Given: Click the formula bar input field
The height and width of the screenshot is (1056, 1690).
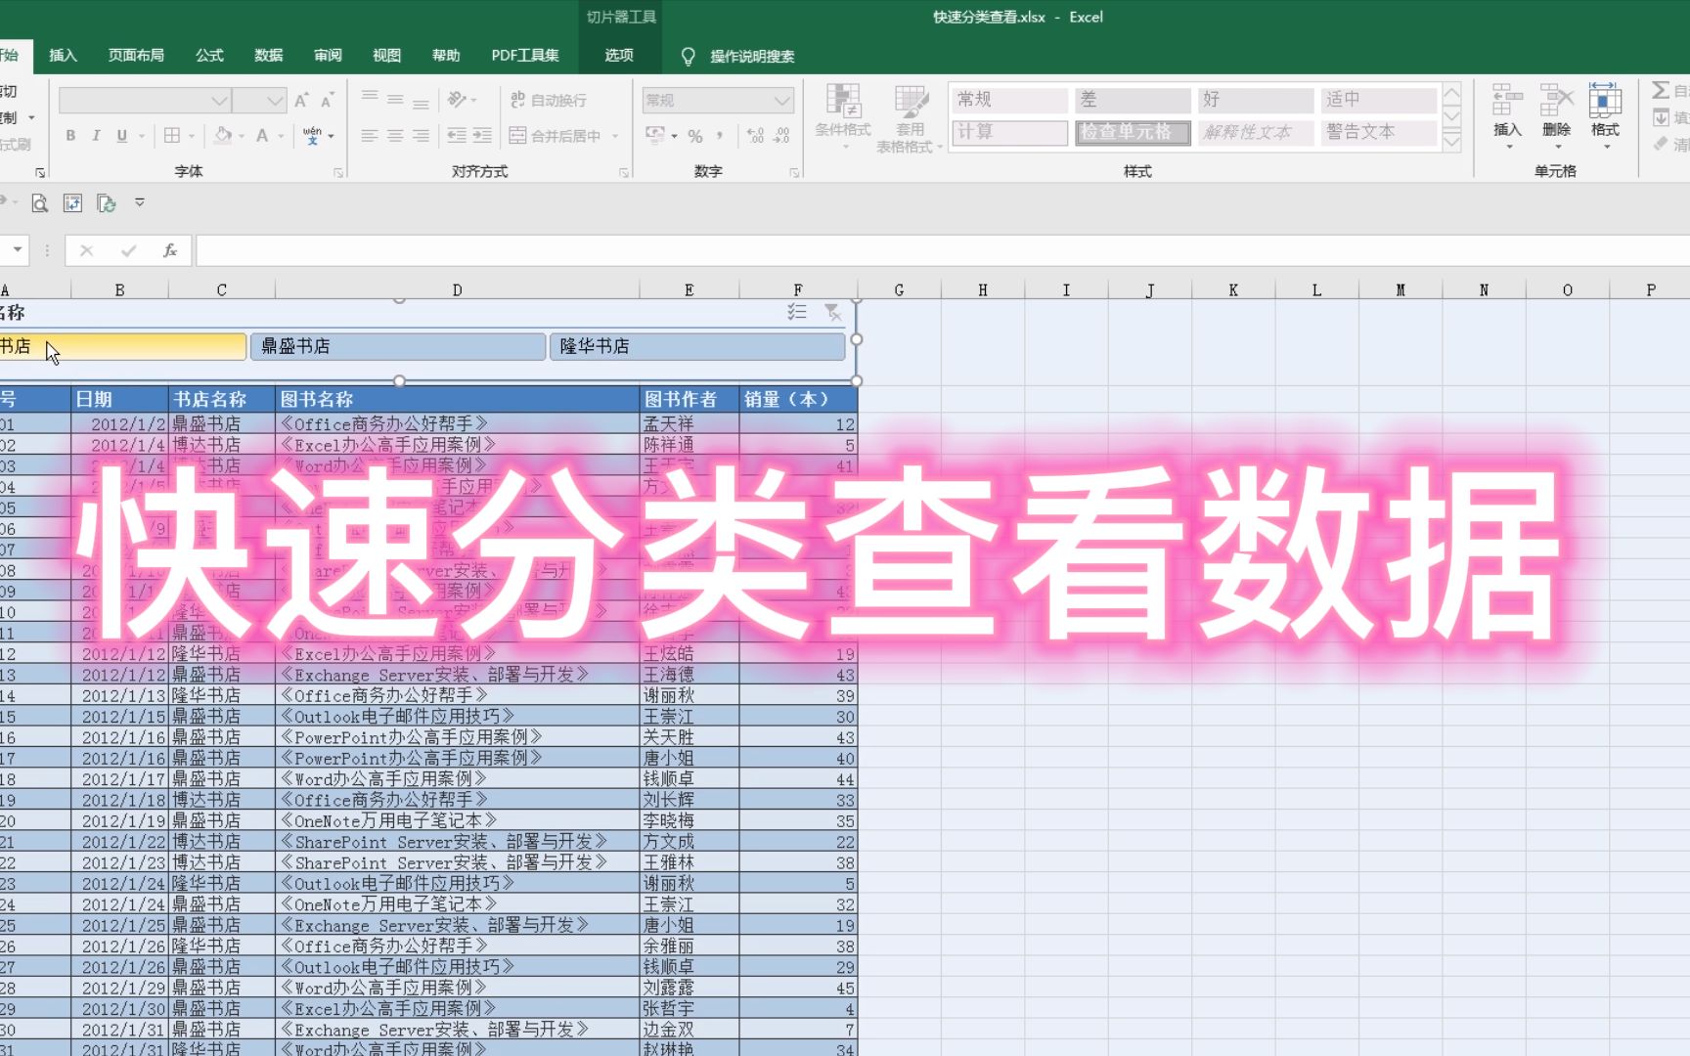Looking at the screenshot, I should click(943, 251).
